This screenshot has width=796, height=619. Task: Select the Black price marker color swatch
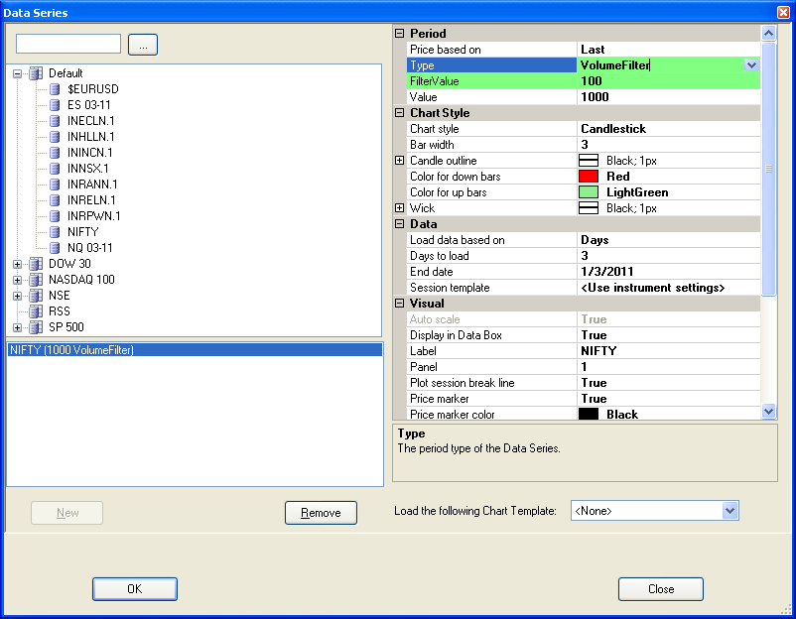pos(589,414)
